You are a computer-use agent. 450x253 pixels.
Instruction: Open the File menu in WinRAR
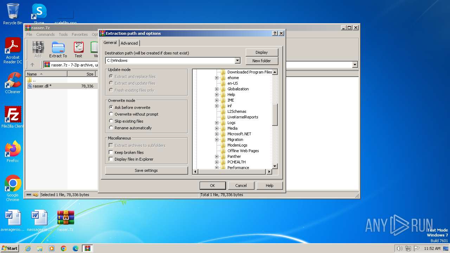click(29, 34)
